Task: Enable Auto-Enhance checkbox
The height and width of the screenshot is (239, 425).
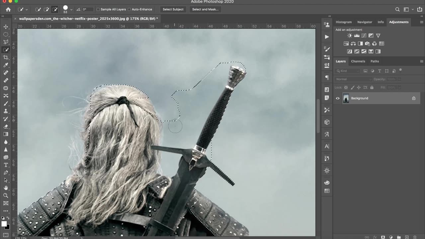Action: coord(129,9)
